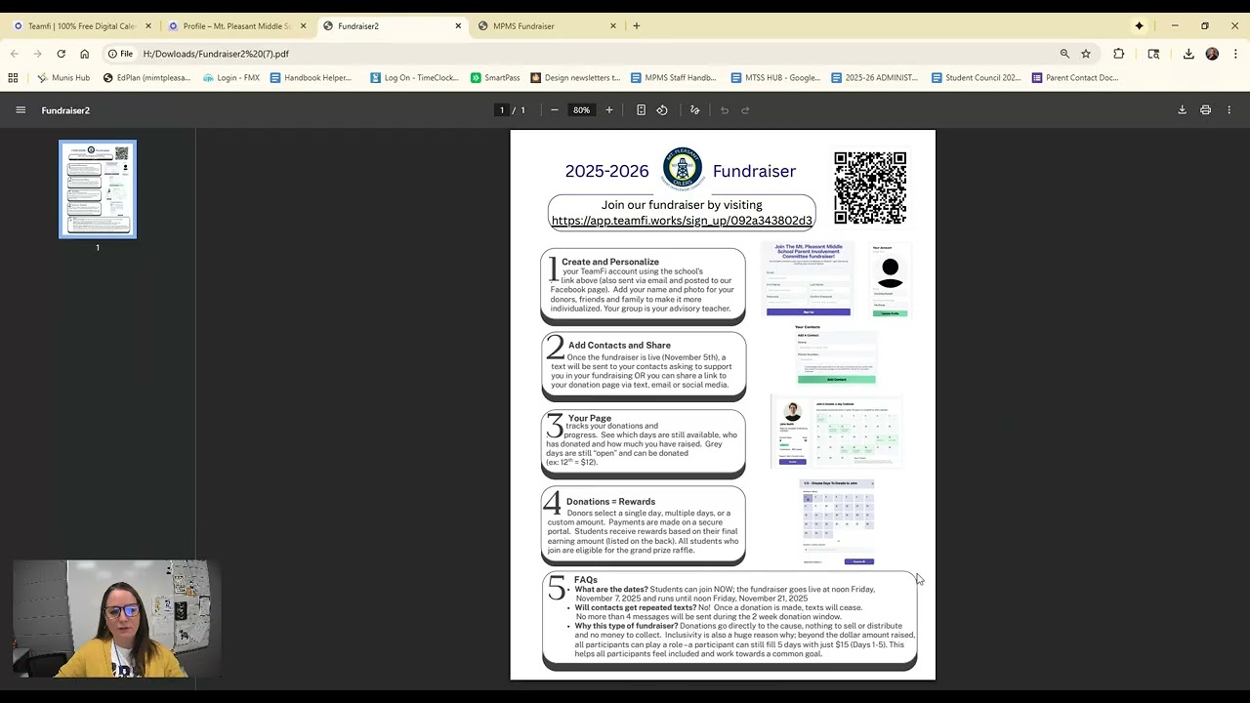Zoom out of the PDF
The image size is (1250, 703).
(555, 110)
